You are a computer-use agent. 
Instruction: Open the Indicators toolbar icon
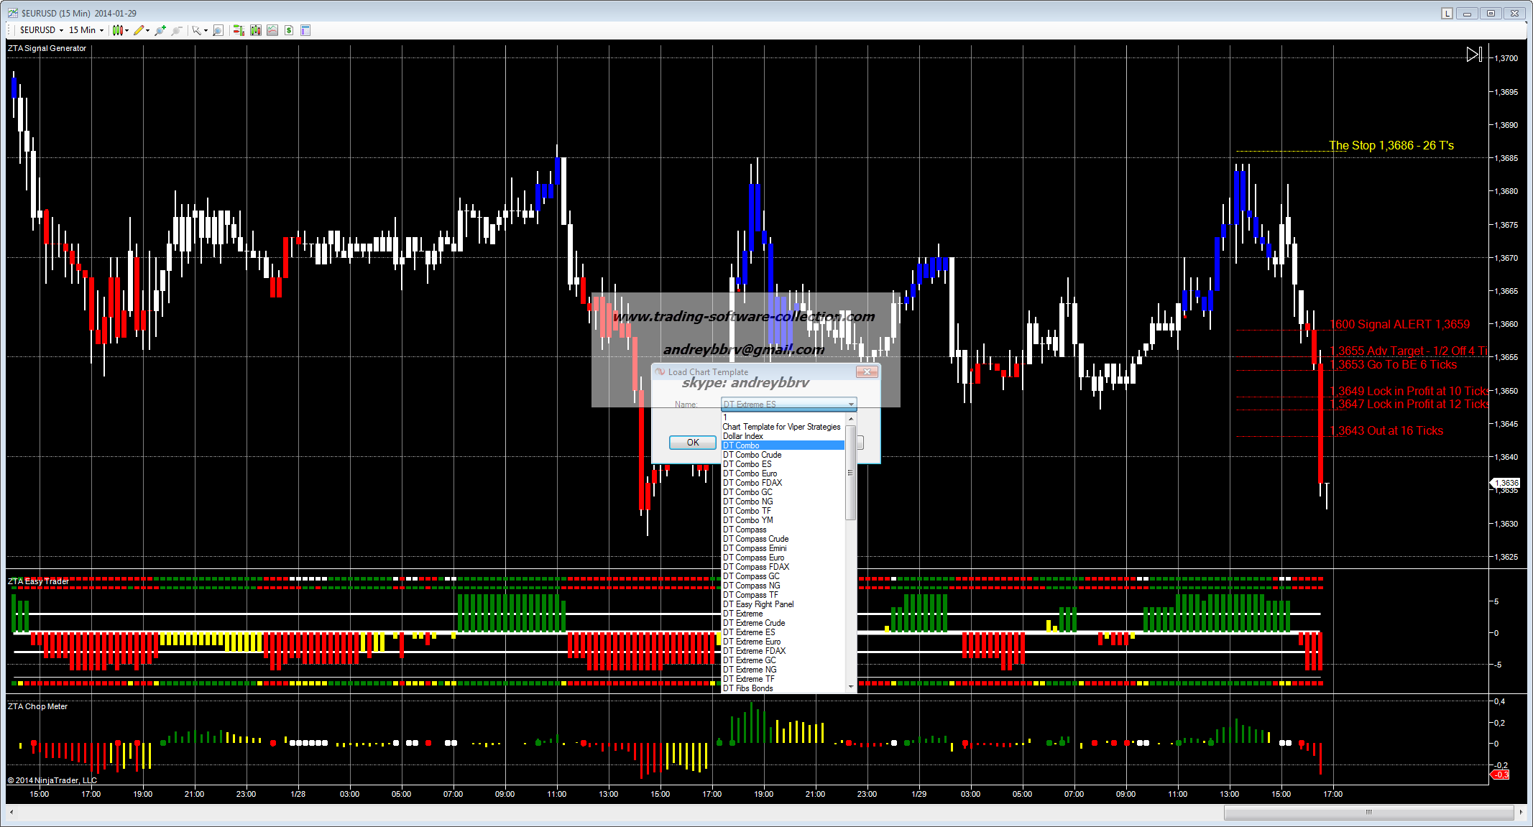pyautogui.click(x=272, y=30)
